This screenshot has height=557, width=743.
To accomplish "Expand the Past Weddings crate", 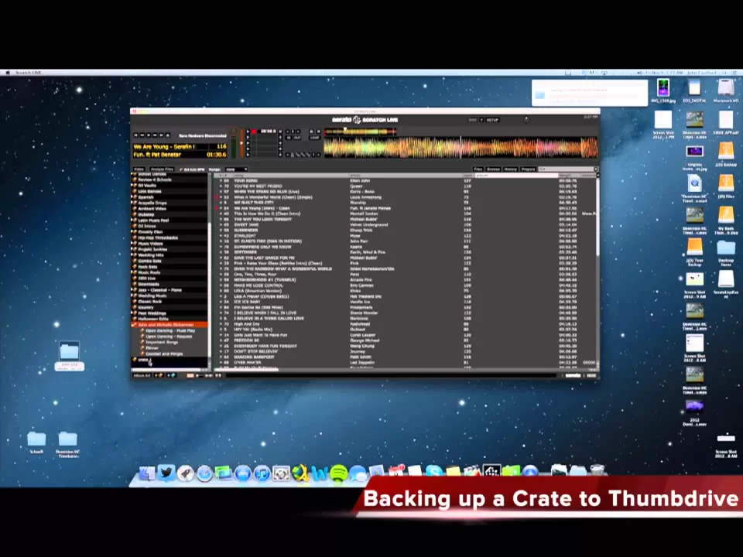I will point(132,313).
